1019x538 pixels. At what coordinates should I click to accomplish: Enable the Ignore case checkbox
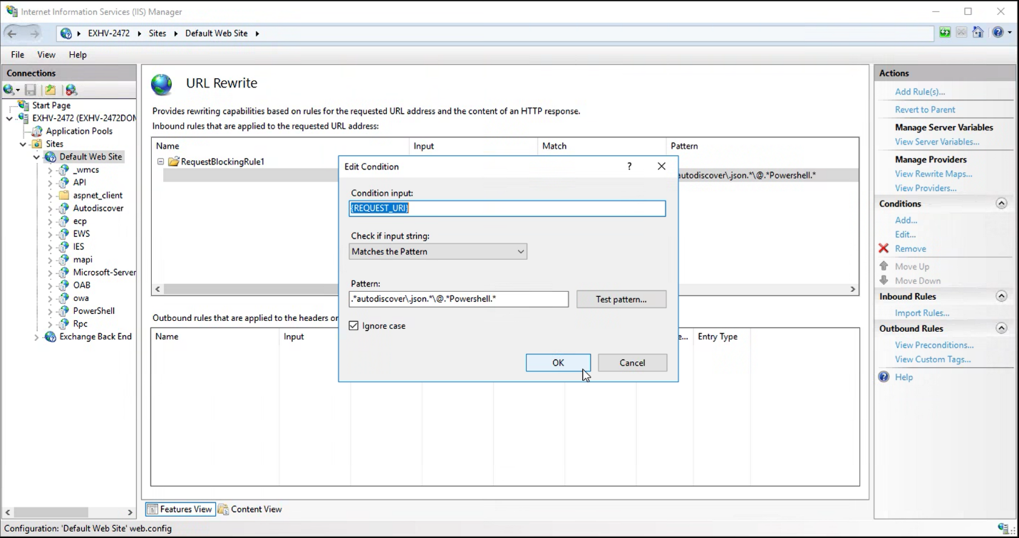point(353,325)
